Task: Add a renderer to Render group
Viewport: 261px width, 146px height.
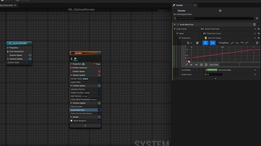Action: [x=99, y=117]
